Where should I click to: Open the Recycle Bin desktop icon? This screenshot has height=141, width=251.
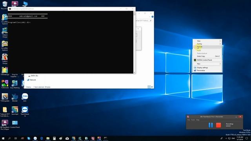point(4,5)
